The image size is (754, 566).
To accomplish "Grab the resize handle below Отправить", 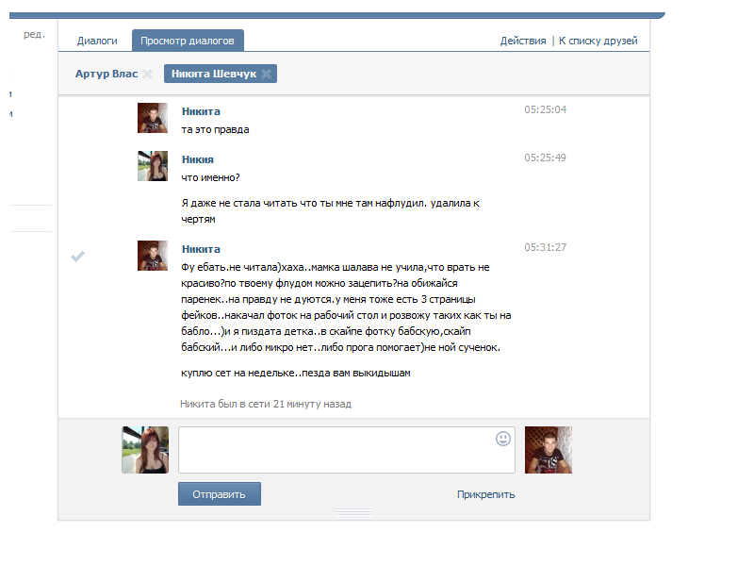I will coord(354,512).
